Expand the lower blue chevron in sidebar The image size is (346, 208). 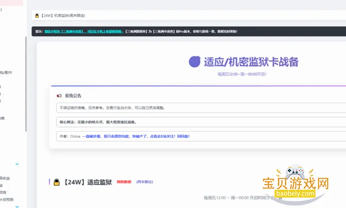(17, 206)
